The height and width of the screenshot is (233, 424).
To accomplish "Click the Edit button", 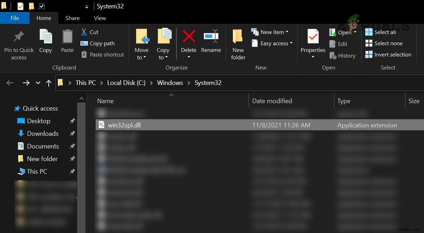I will pos(338,44).
